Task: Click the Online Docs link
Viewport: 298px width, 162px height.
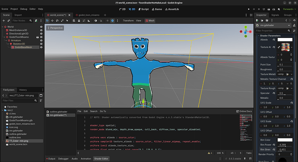Action: point(244,111)
